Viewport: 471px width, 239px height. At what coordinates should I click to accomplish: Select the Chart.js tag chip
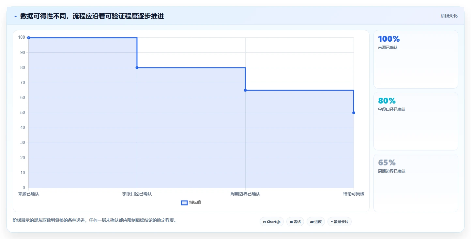(272, 222)
